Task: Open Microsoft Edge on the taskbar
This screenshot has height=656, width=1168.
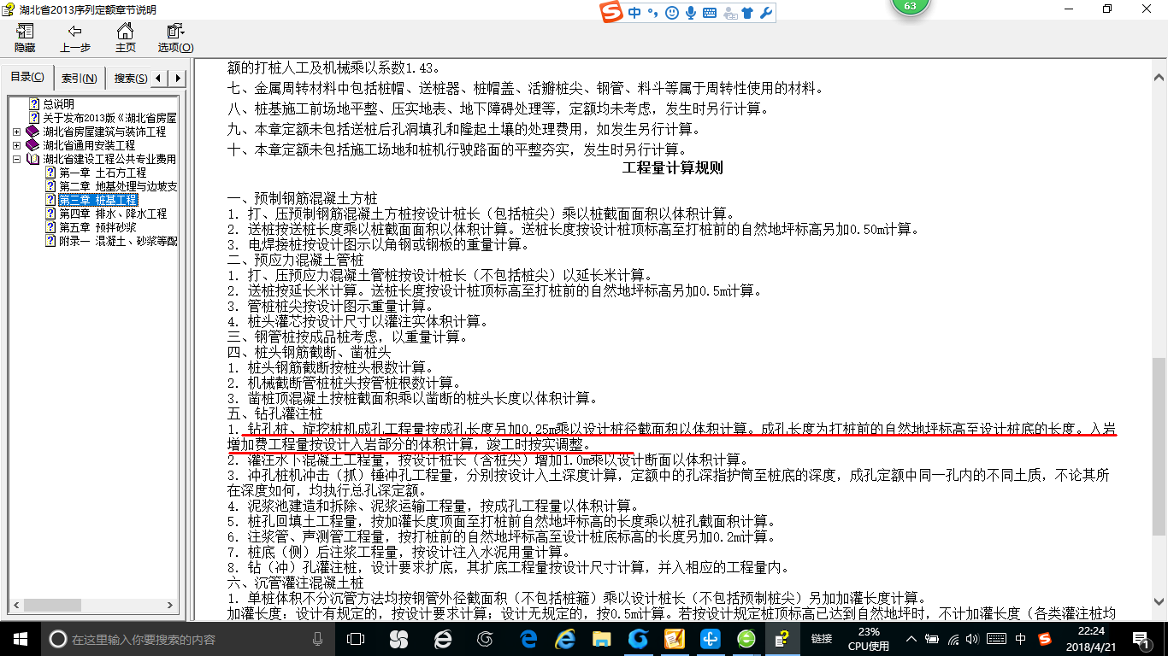Action: click(x=528, y=639)
